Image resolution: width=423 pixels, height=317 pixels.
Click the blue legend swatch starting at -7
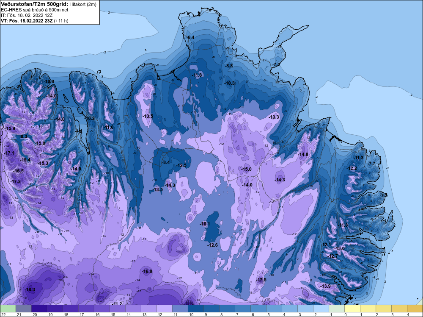242,309
